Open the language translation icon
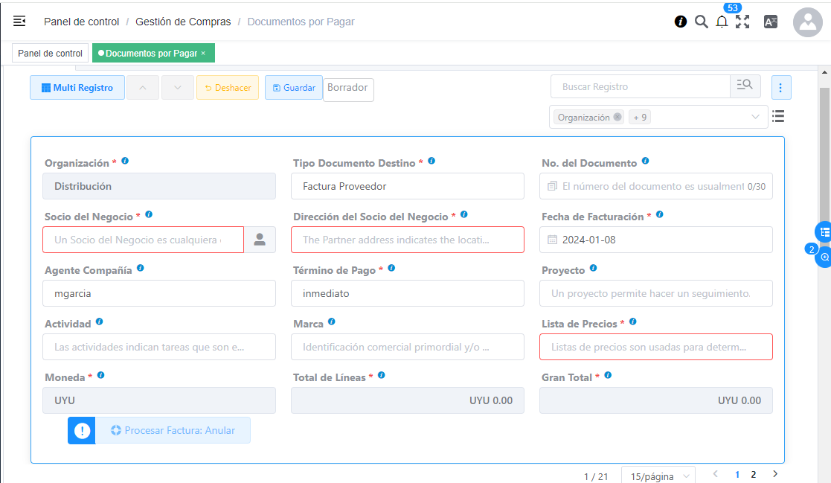831x483 pixels. tap(771, 22)
